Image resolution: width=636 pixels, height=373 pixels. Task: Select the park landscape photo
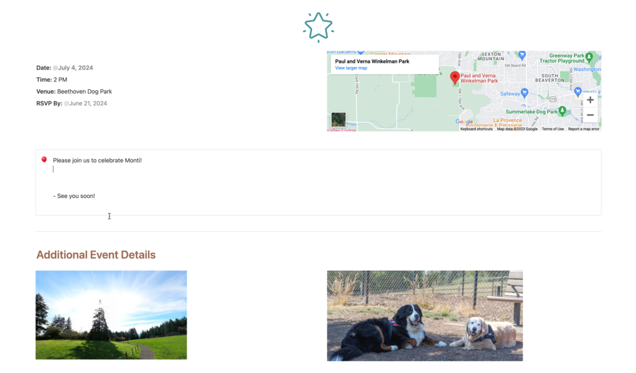pyautogui.click(x=111, y=315)
